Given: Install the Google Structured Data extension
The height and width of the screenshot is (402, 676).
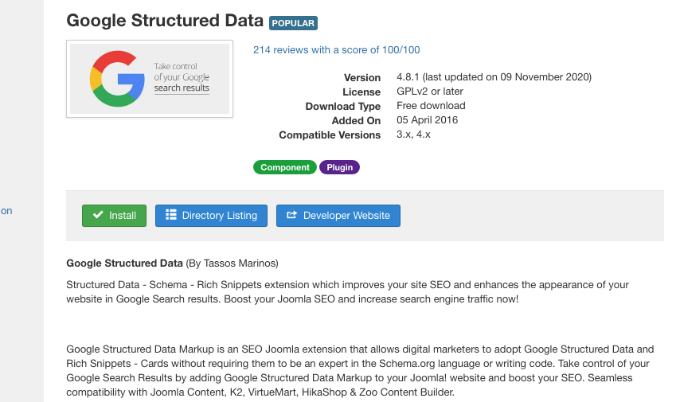Looking at the screenshot, I should (114, 216).
